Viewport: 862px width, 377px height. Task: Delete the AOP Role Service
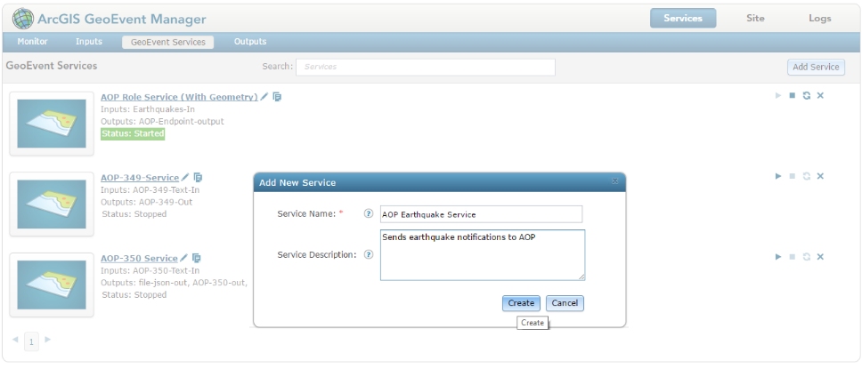(820, 95)
